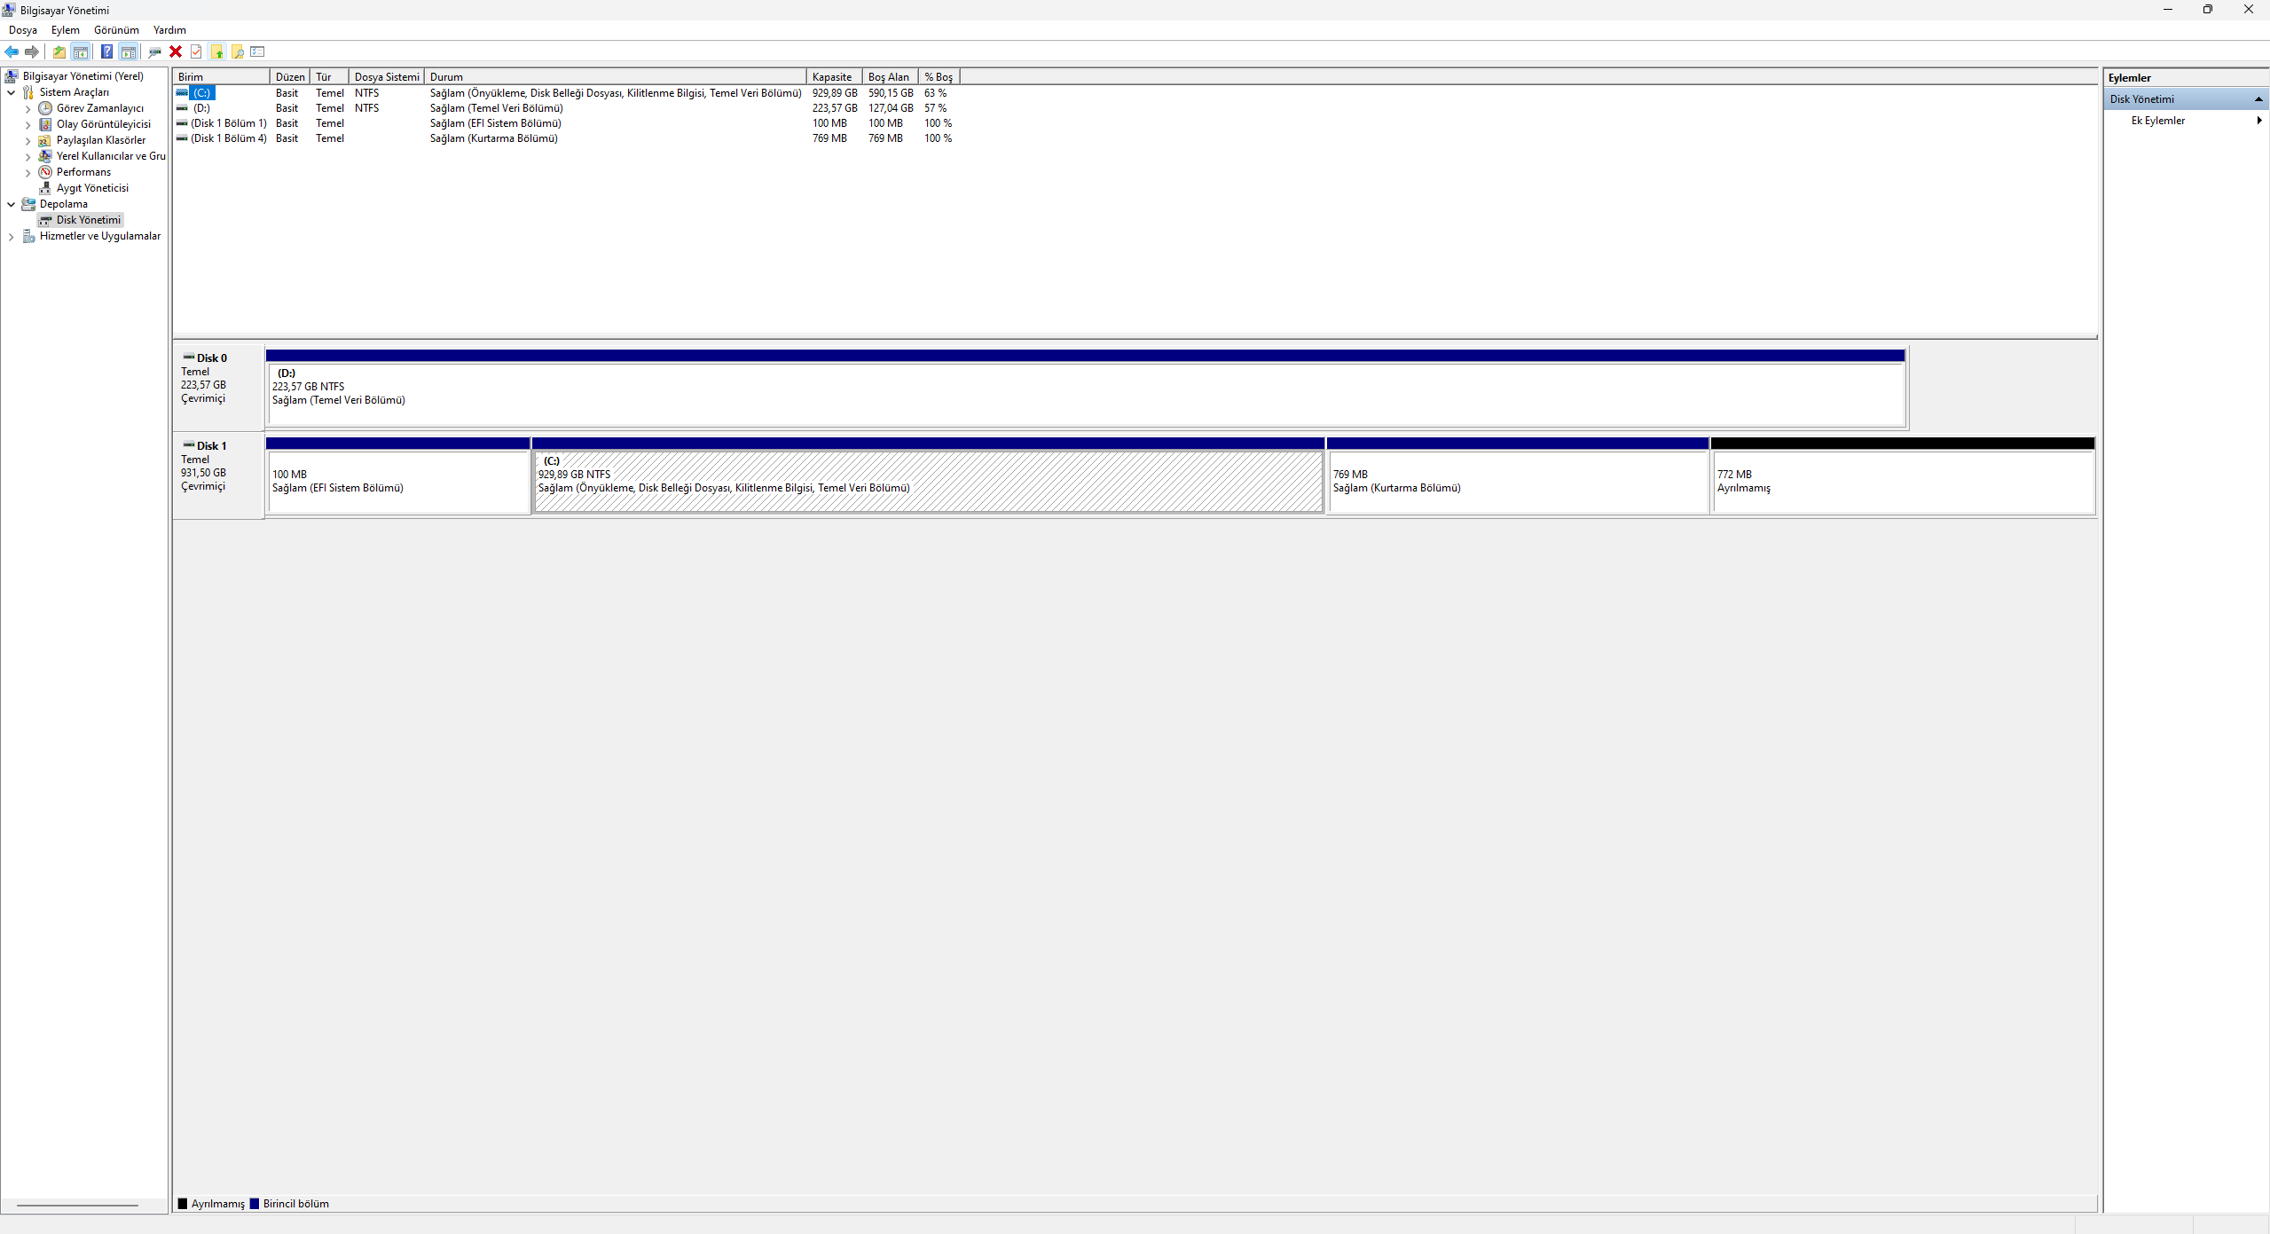The width and height of the screenshot is (2270, 1234).
Task: Click the Rescan Disks drive icon
Action: (x=154, y=51)
